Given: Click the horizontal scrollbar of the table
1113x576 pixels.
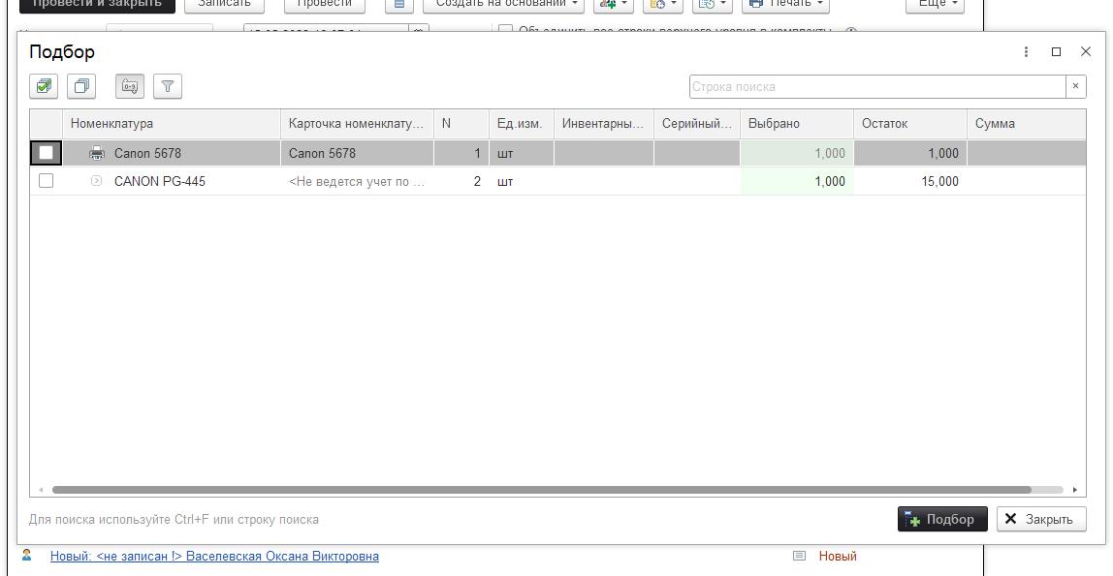Looking at the screenshot, I should [x=541, y=490].
